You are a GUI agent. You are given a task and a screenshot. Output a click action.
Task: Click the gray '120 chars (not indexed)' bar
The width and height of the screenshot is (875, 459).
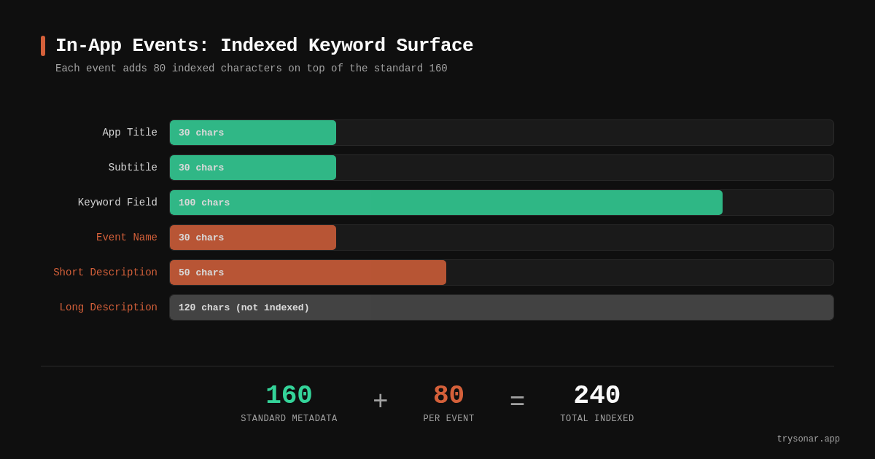(x=502, y=307)
